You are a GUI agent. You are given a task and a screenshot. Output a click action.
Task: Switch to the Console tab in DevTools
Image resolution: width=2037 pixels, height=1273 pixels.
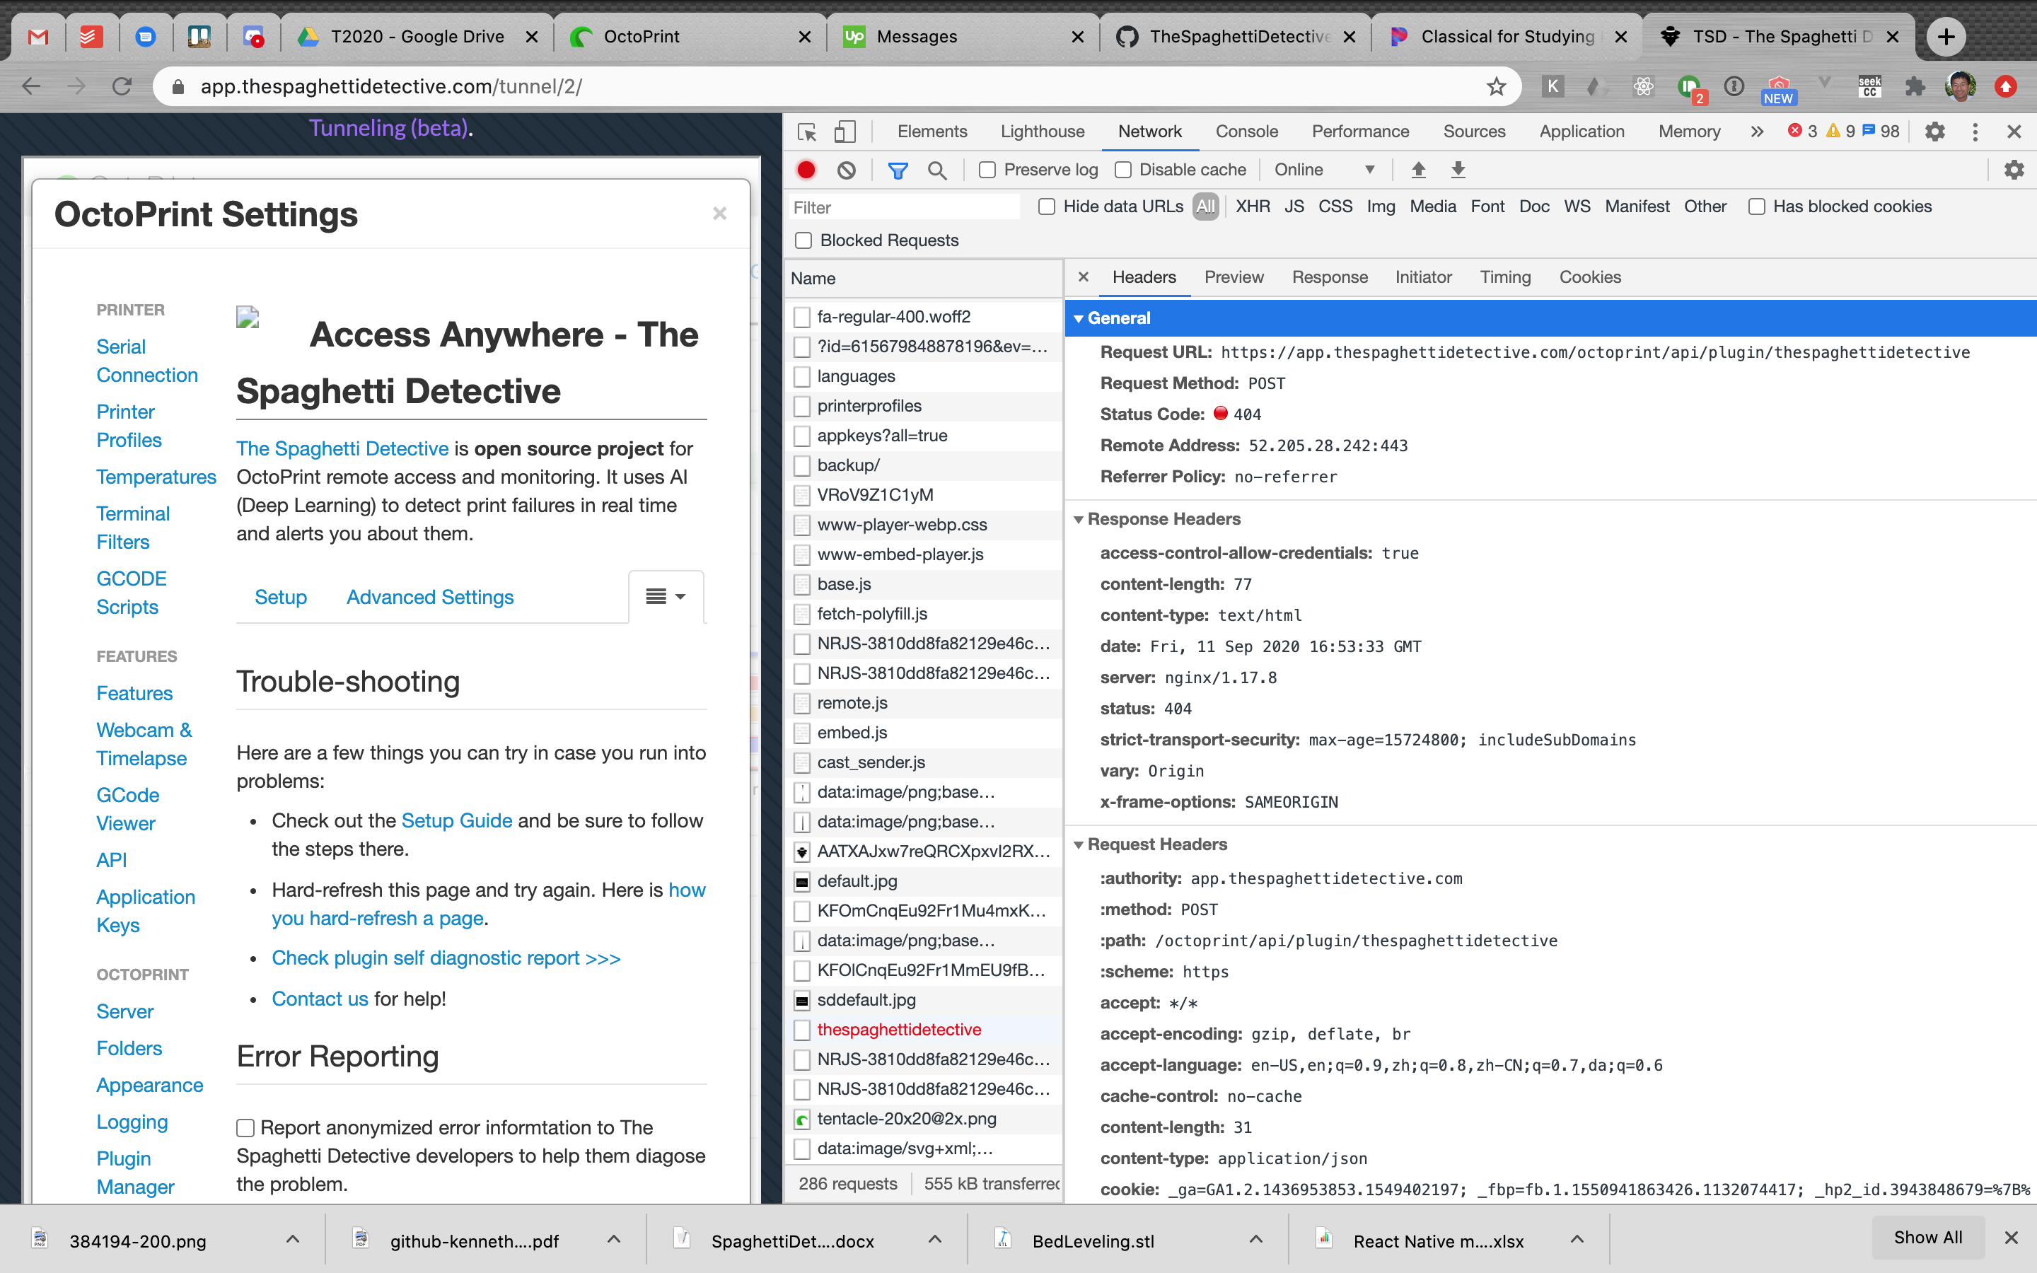coord(1246,132)
